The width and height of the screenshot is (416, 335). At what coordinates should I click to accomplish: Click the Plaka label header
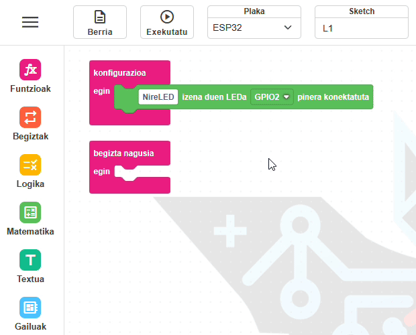254,11
